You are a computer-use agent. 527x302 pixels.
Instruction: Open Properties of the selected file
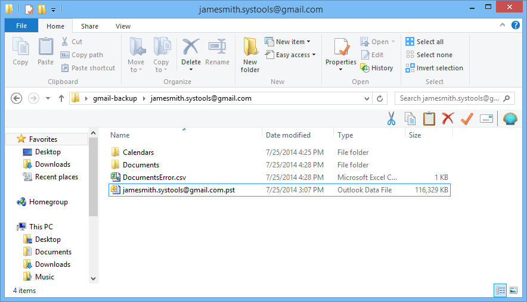341,51
